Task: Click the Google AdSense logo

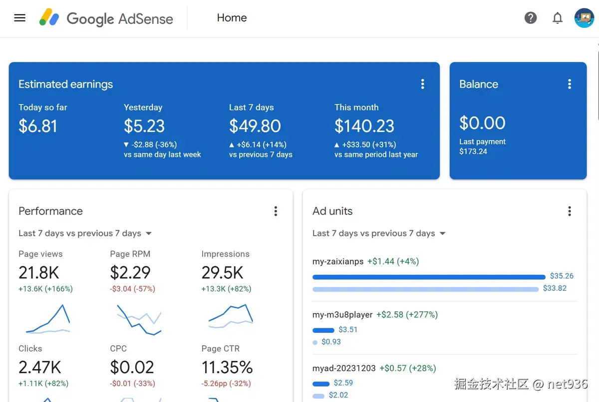Action: pyautogui.click(x=106, y=18)
